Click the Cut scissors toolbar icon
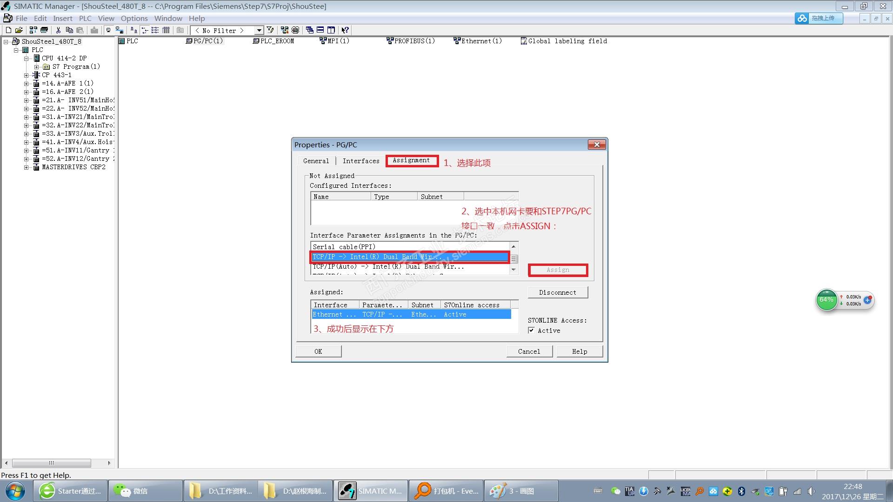Image resolution: width=893 pixels, height=502 pixels. click(x=58, y=30)
